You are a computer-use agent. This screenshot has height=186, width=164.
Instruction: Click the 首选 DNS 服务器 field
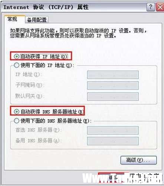tap(113, 130)
